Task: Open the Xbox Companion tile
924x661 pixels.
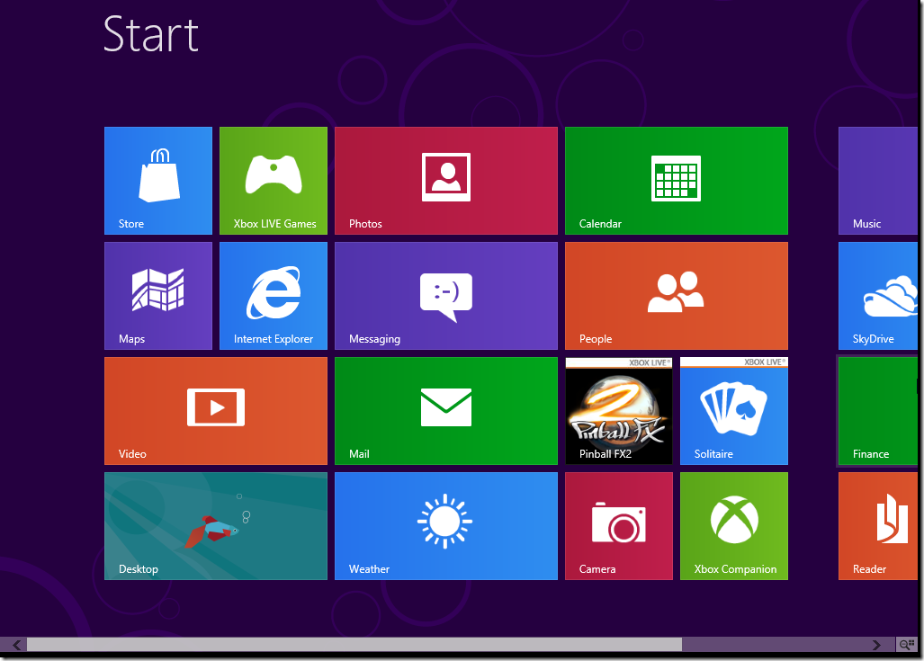Action: point(733,526)
